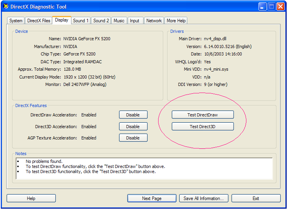
Task: Open the More Help tab
Action: coord(176,21)
